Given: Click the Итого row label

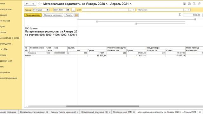Looking at the screenshot, I should pyautogui.click(x=28, y=56).
